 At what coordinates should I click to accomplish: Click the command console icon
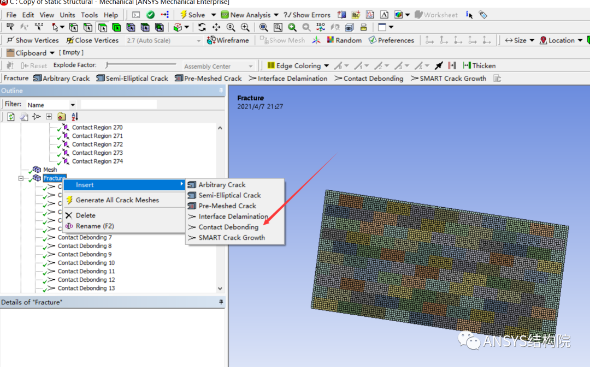136,15
